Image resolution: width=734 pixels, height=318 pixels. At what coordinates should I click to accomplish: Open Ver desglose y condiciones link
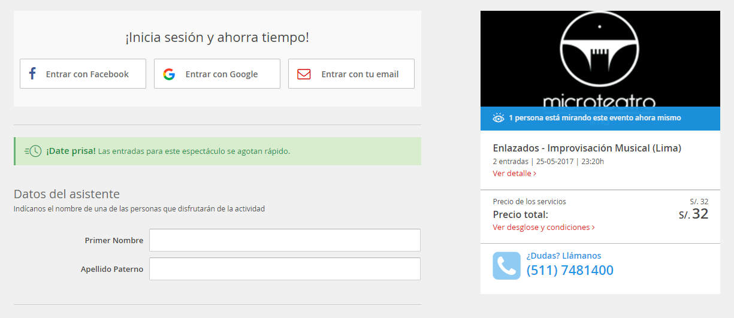[x=543, y=227]
